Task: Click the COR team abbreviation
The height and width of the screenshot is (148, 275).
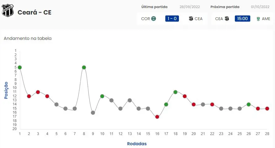Action: pos(145,19)
